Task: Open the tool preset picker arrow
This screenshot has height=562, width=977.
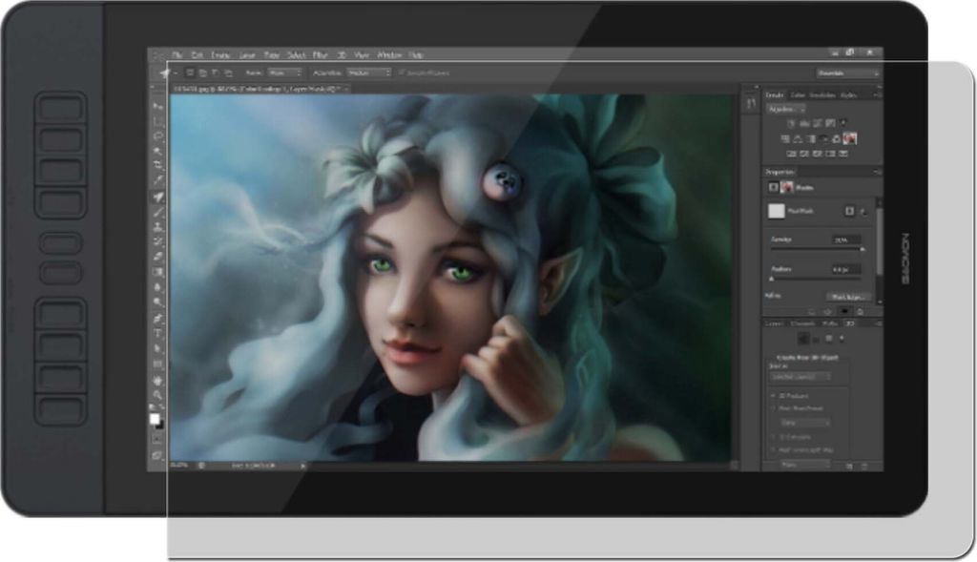Action: [176, 73]
